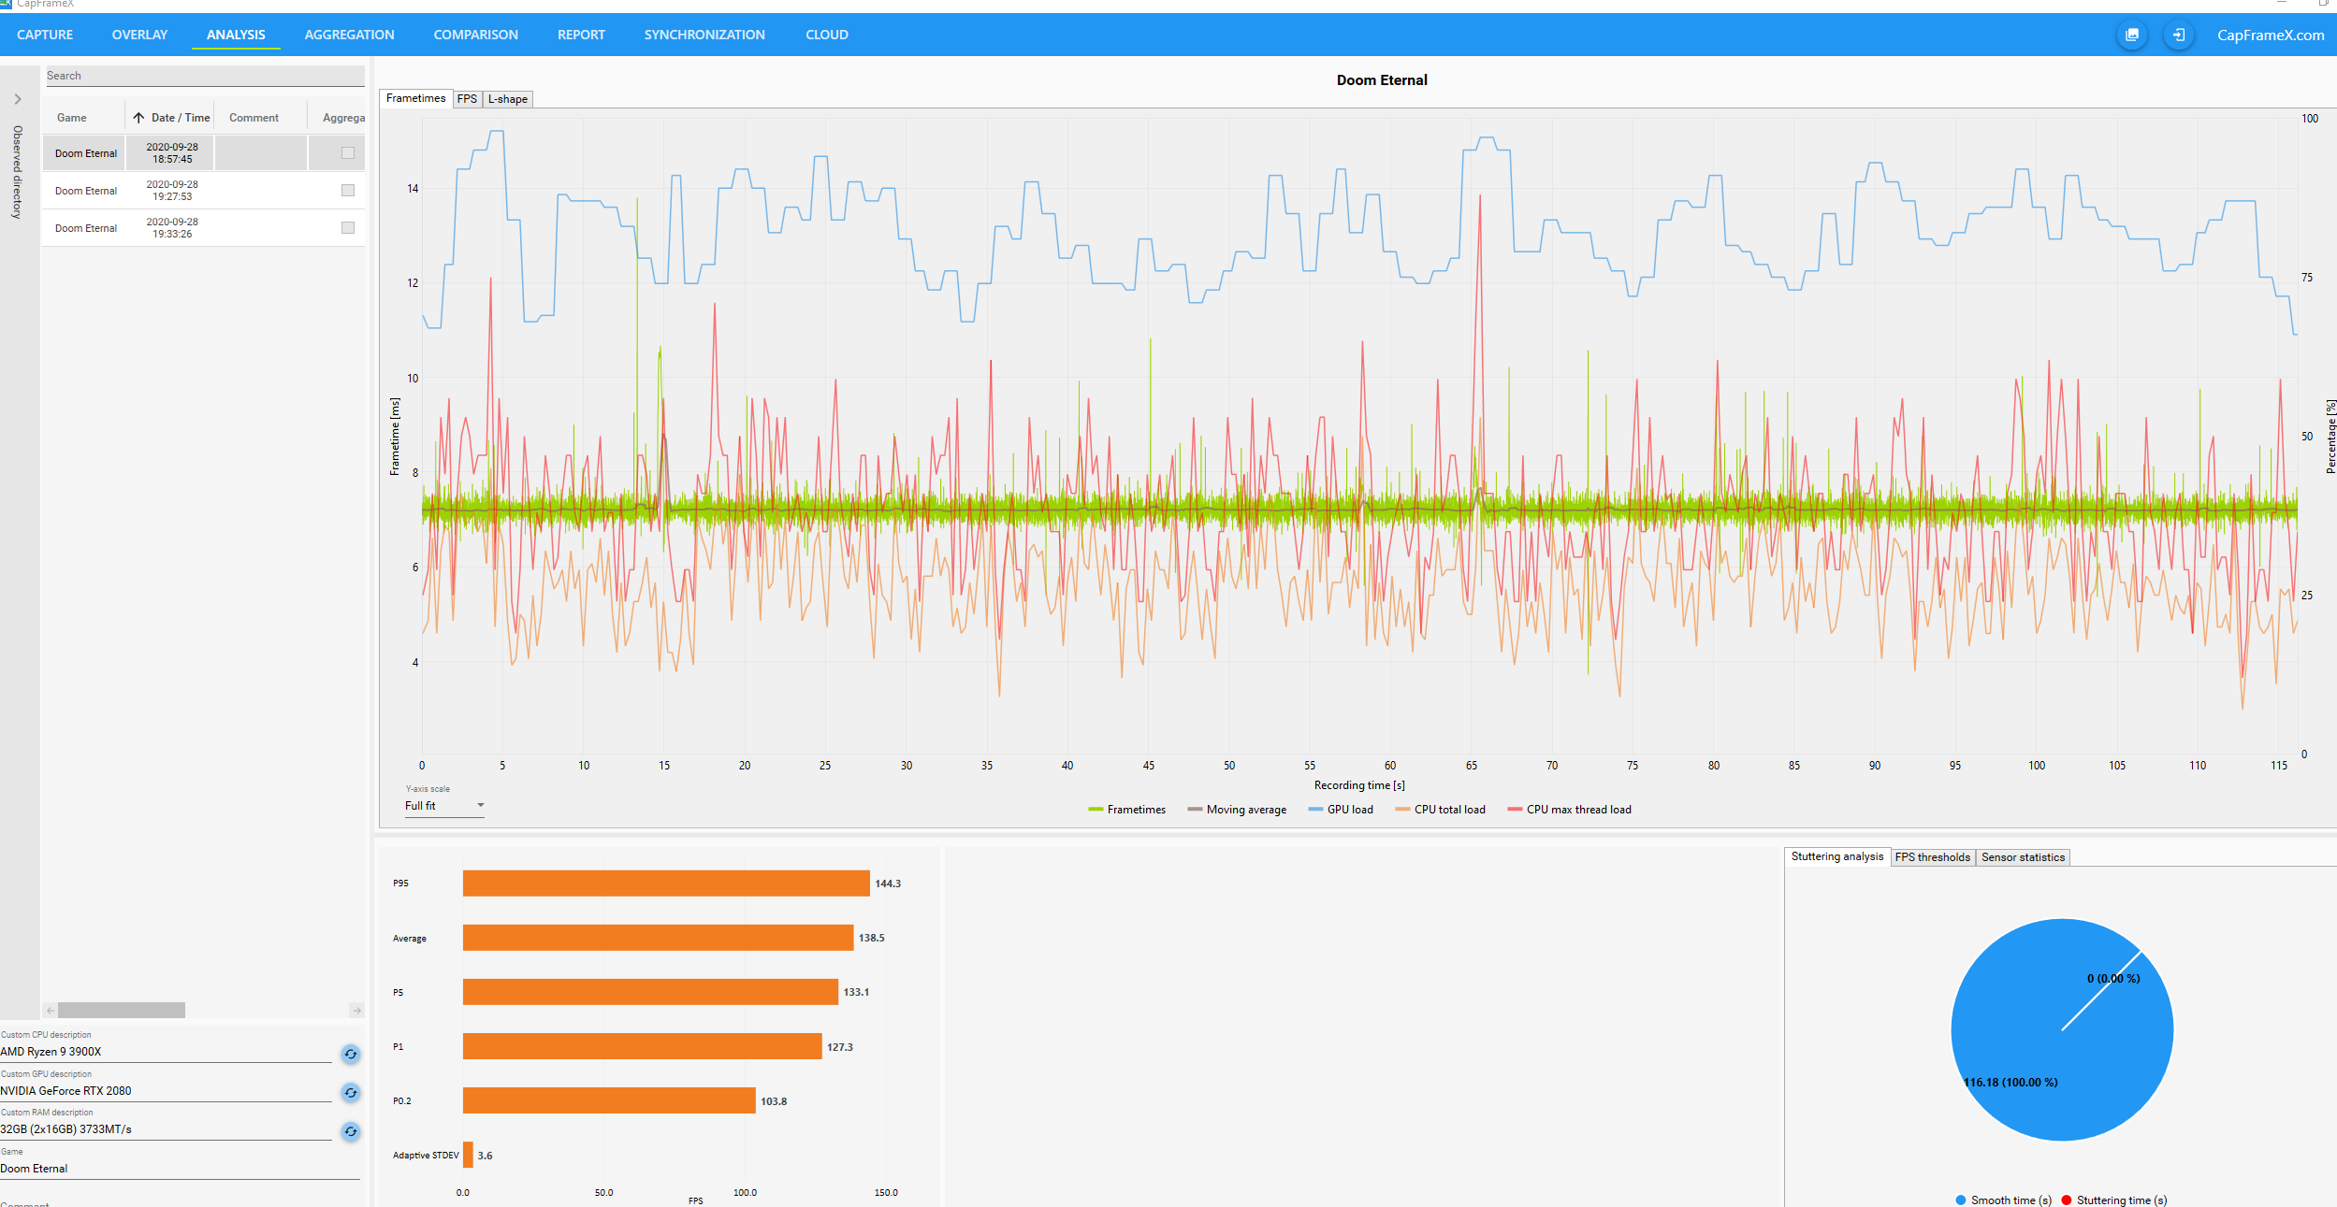Open the screenshot gallery icon
This screenshot has width=2337, height=1207.
[2132, 35]
